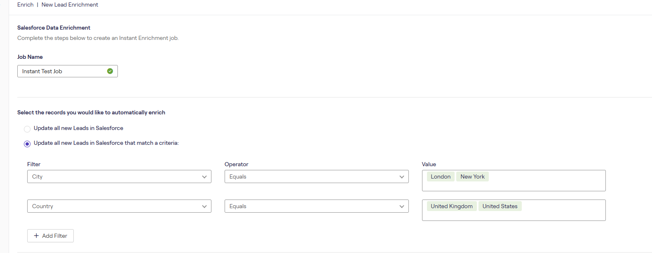Click the Salesforce Data Enrichment heading

pyautogui.click(x=54, y=28)
